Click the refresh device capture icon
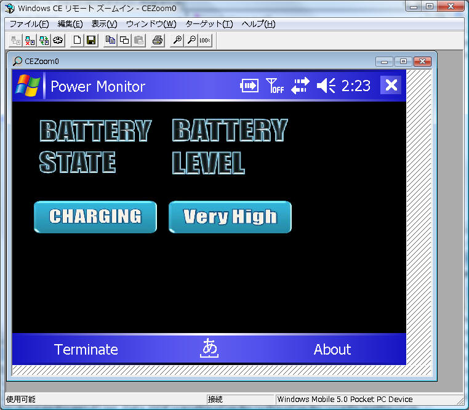 click(44, 40)
